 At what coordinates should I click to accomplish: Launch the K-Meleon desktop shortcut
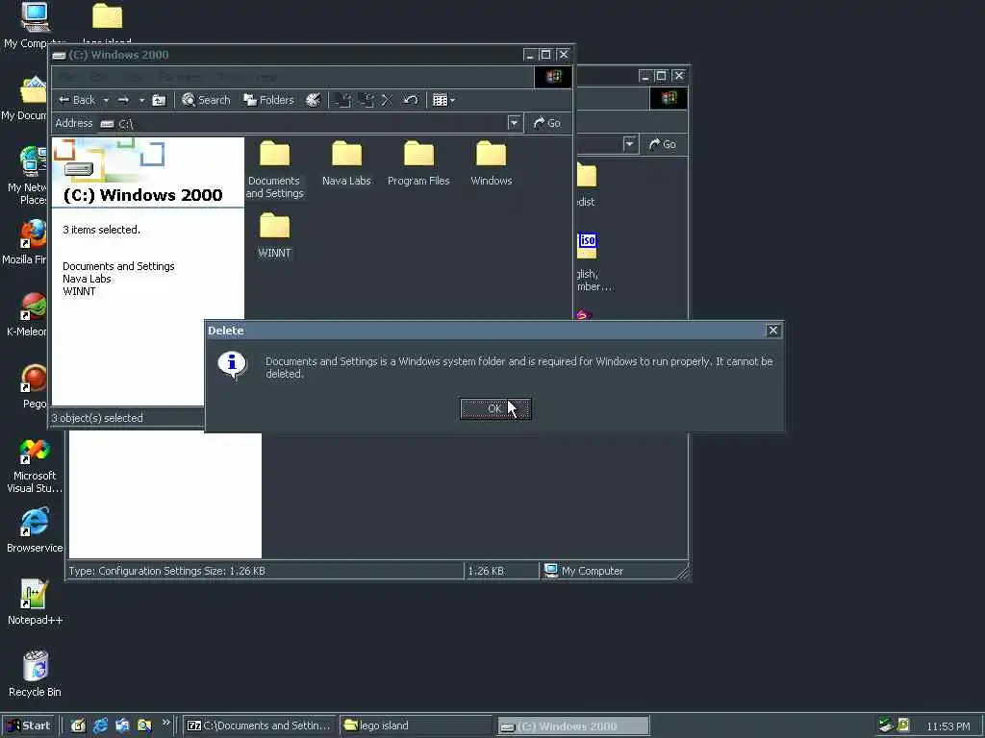(34, 307)
